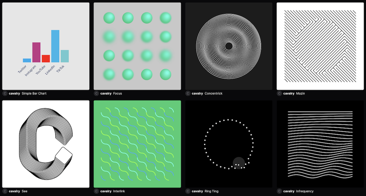
Task: Click the 'Ring Ting' title link
Action: [x=211, y=191]
